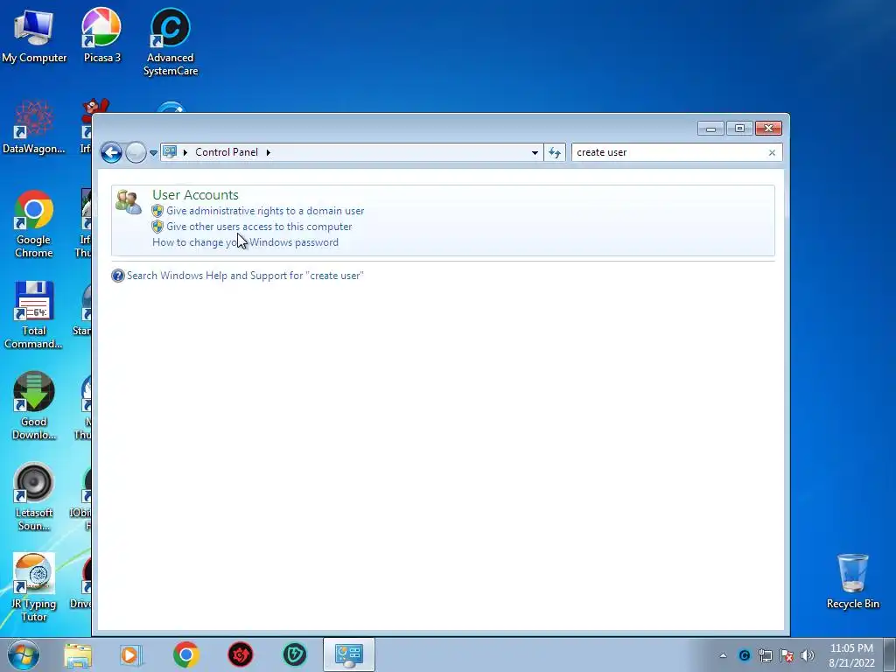Open the network tray icon
Viewport: 896px width, 672px height.
coord(765,655)
